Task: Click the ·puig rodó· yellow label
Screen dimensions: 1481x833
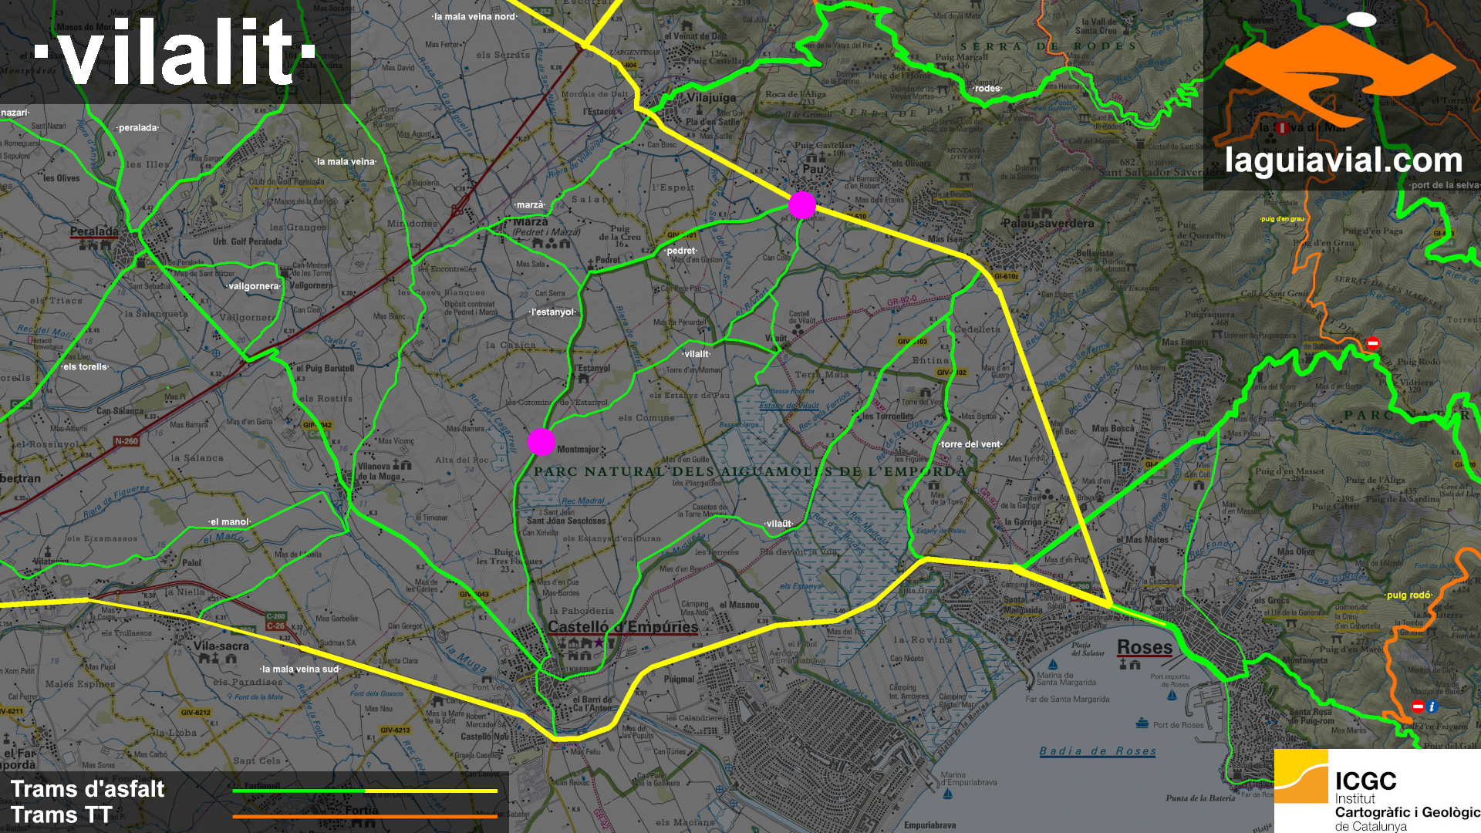Action: click(1408, 595)
